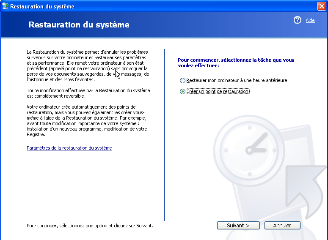Click paragraph 'Toute modification effectuée par la Restauration'
Viewport: 328px width, 240px height.
click(88, 93)
